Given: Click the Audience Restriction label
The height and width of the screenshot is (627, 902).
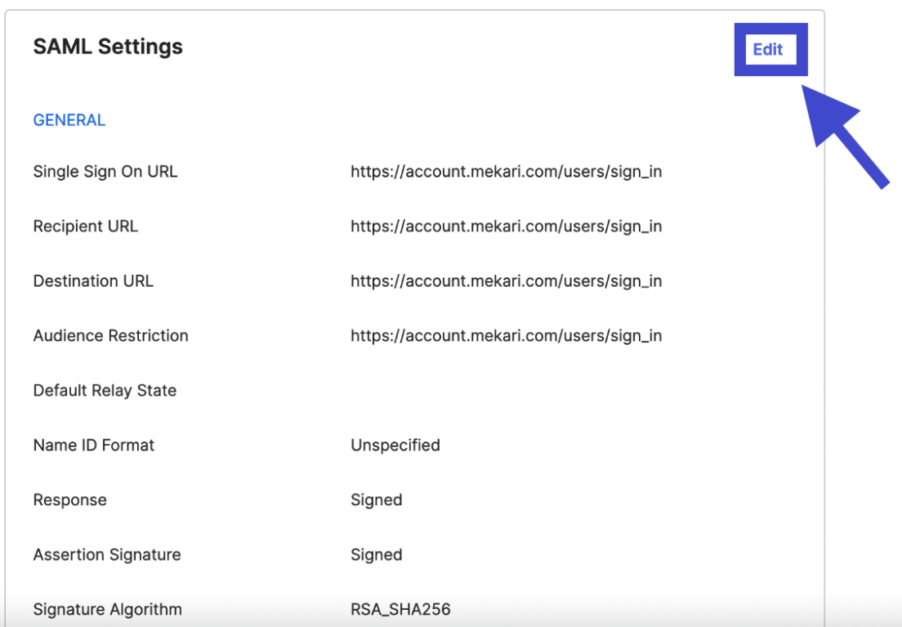Looking at the screenshot, I should pos(111,336).
